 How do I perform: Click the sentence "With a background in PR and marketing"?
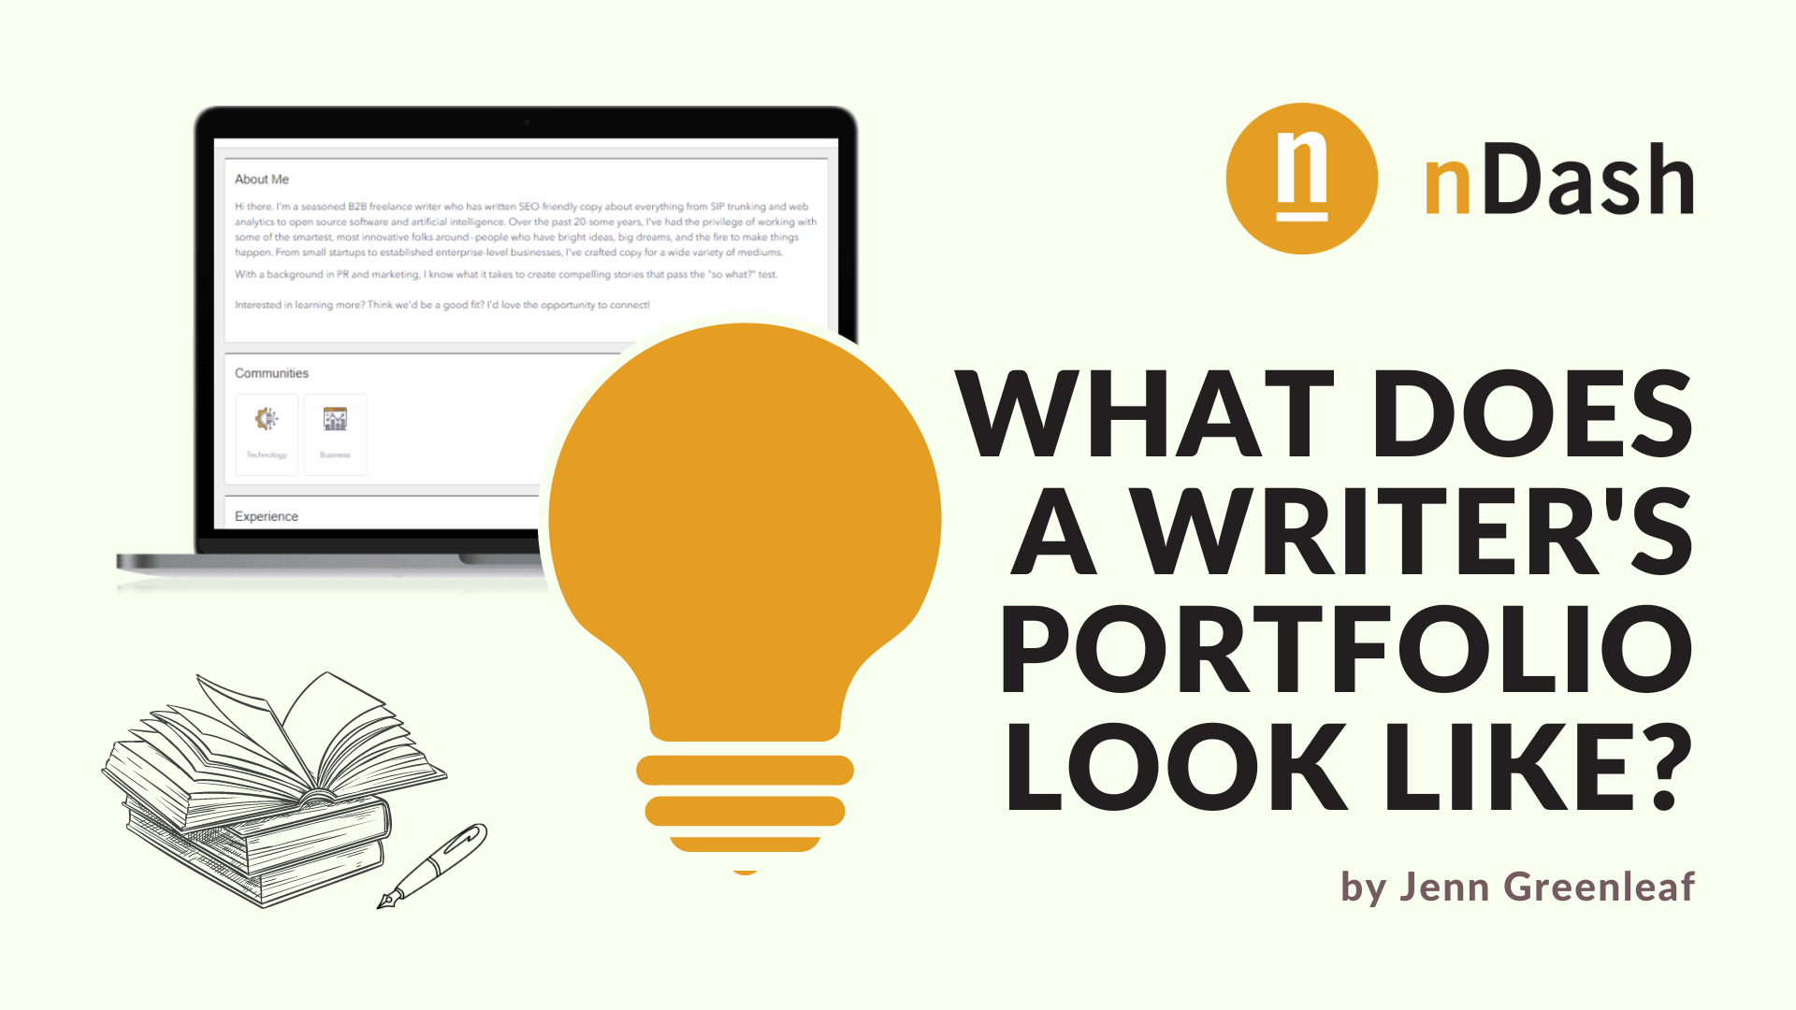(506, 274)
